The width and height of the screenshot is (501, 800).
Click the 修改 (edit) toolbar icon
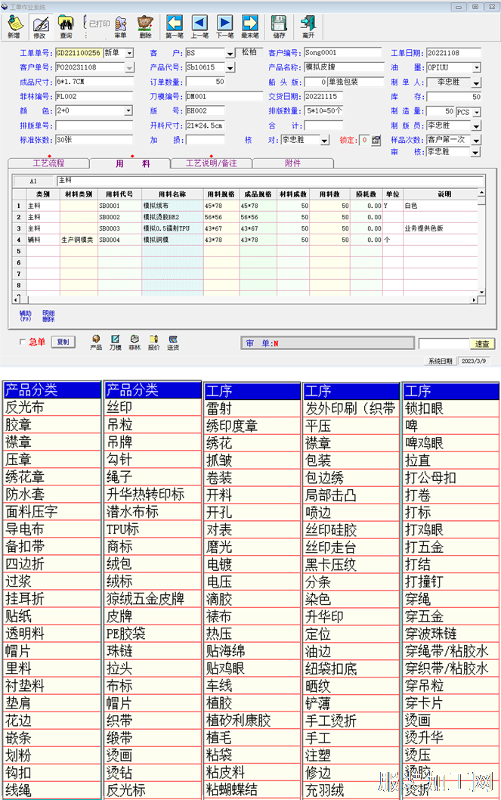(x=39, y=27)
